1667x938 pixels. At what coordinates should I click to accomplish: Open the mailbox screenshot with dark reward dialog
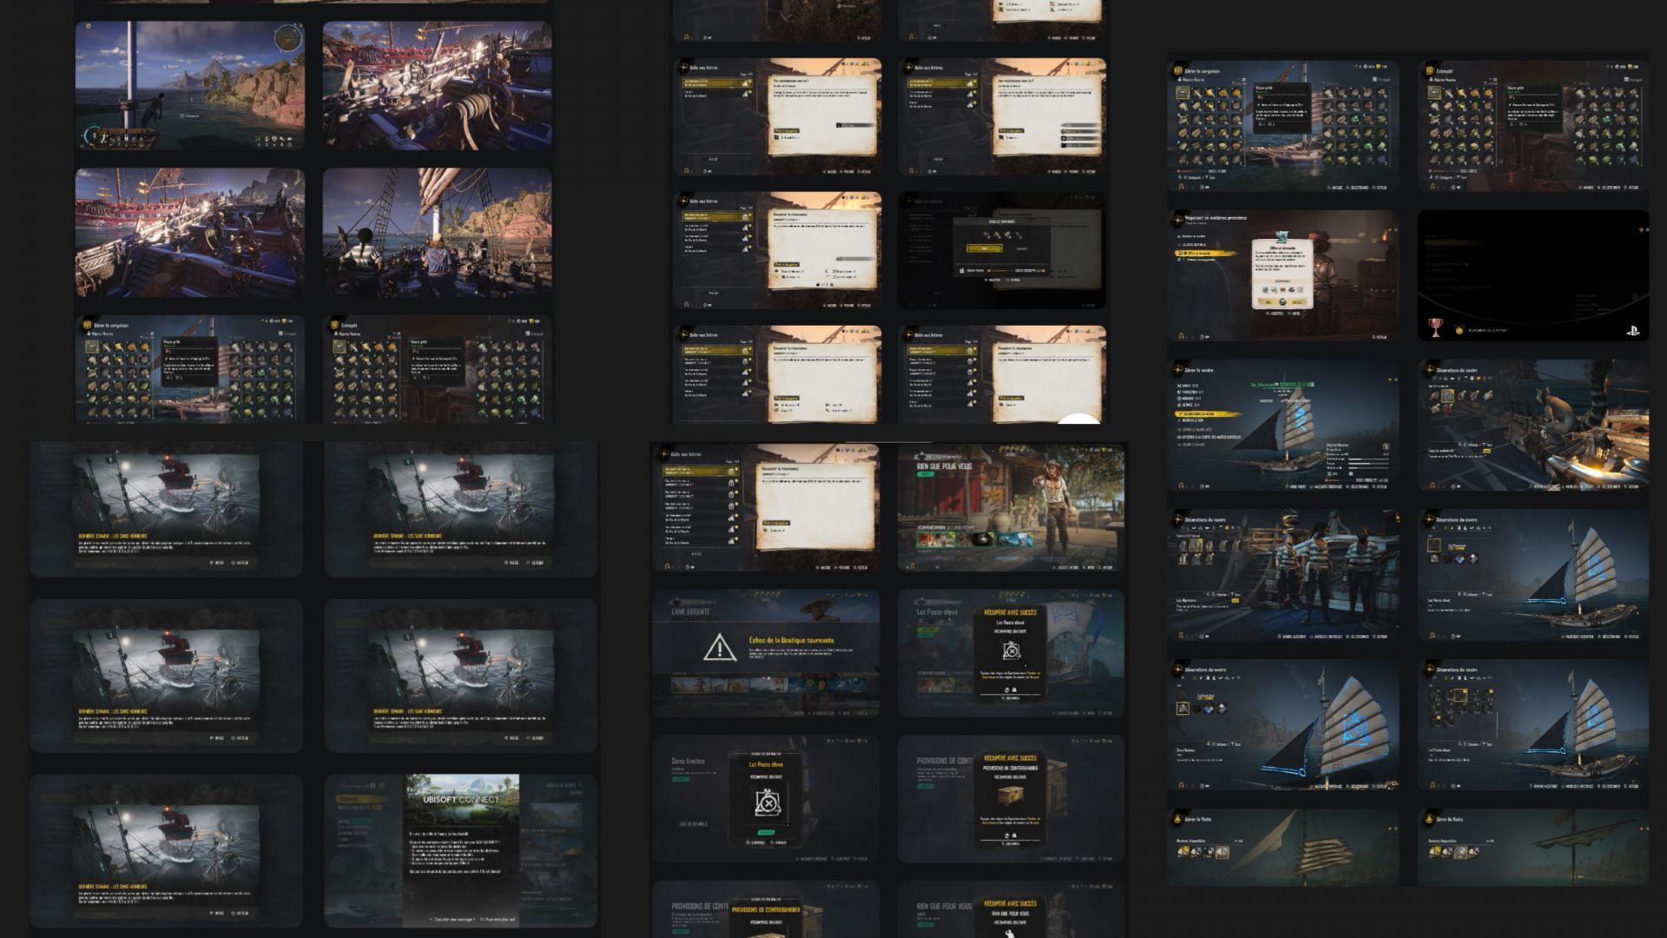coord(1002,250)
